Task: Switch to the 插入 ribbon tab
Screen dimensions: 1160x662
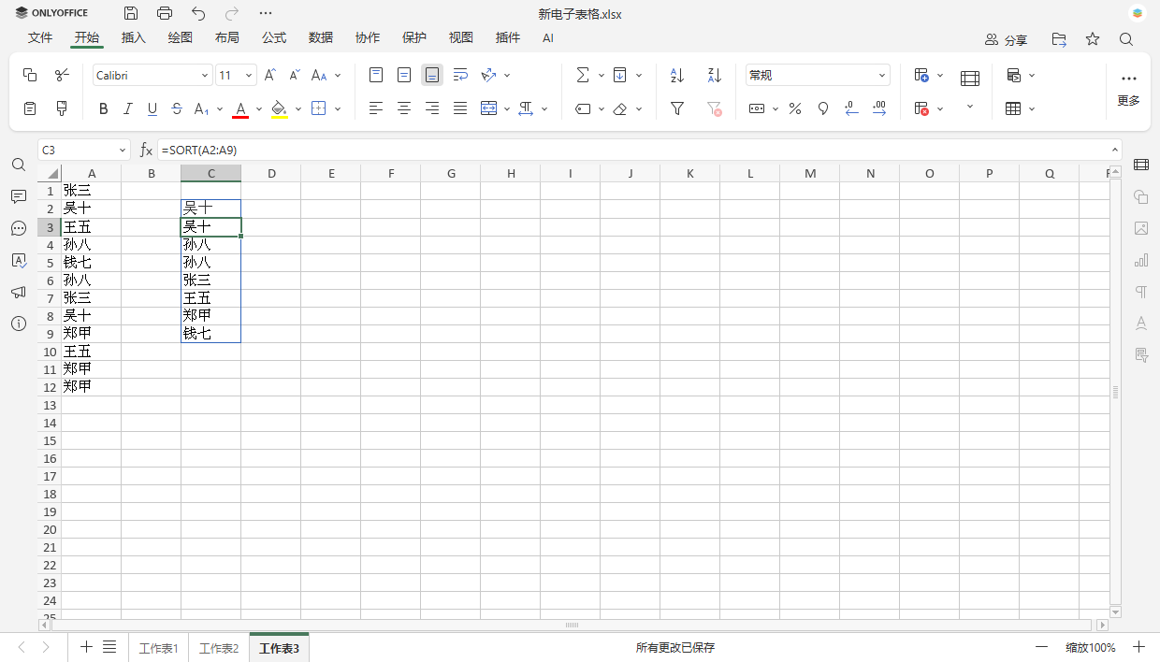Action: coord(133,37)
